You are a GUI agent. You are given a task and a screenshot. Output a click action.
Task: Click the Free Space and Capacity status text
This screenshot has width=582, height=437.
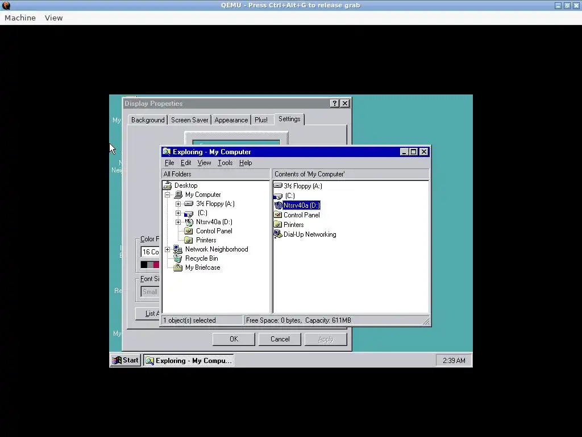(x=298, y=320)
